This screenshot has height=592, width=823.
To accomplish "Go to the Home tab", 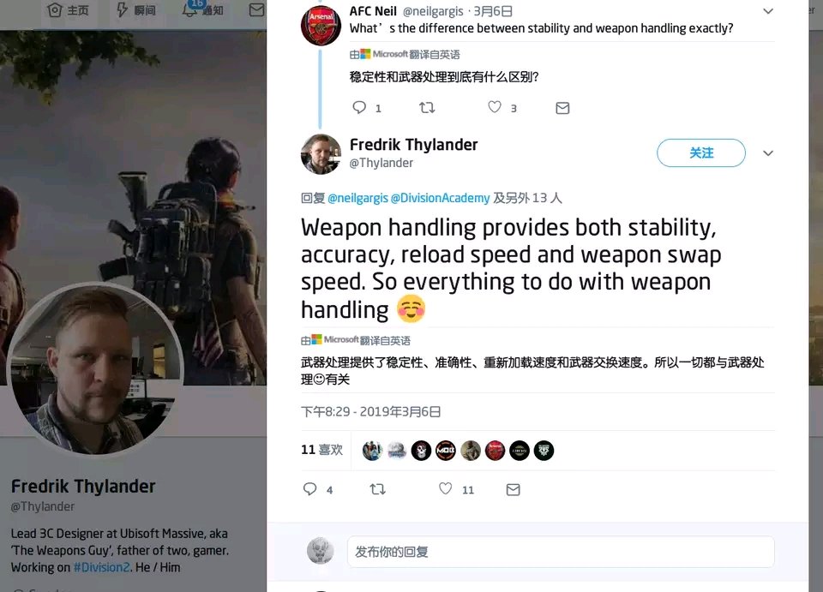I will (69, 10).
